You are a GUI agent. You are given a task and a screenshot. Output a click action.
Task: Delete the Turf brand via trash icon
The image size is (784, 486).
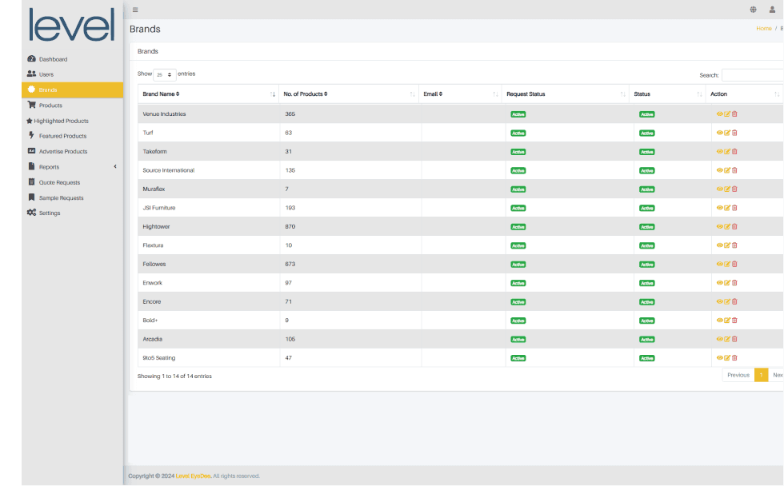[734, 133]
